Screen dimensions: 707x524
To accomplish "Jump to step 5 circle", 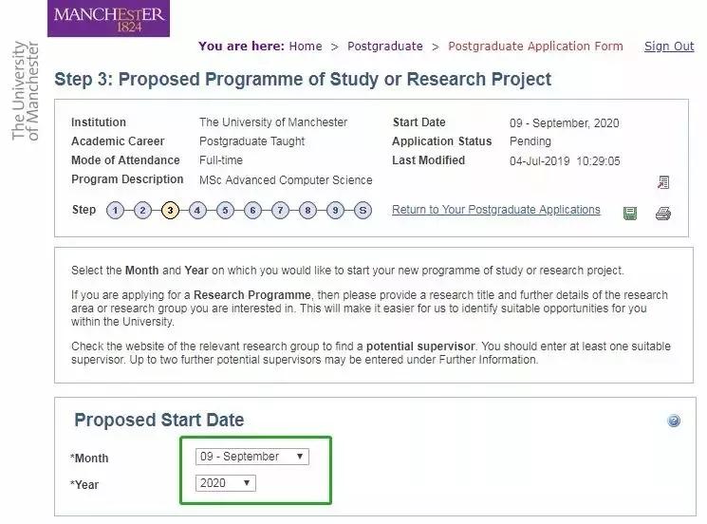I will click(x=225, y=211).
